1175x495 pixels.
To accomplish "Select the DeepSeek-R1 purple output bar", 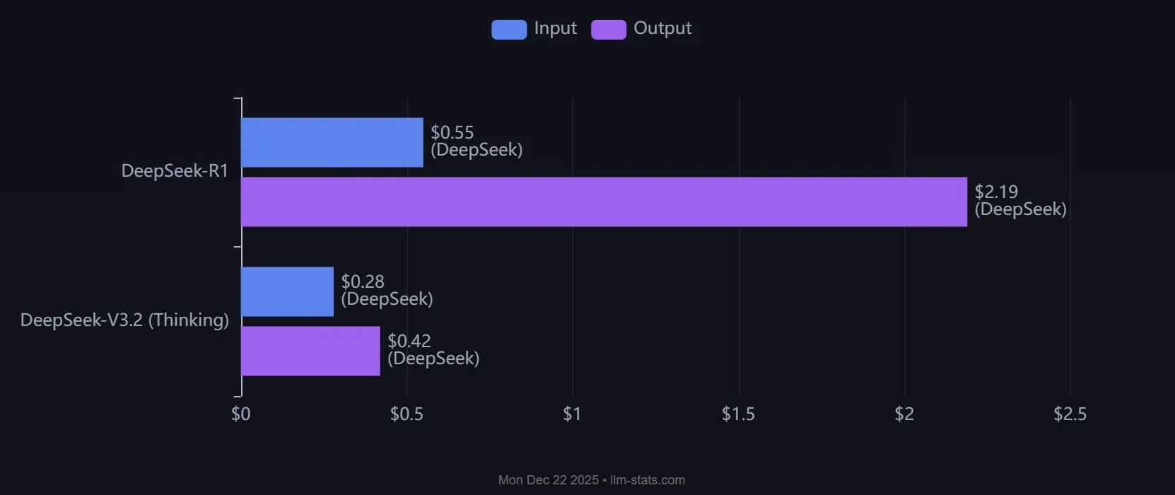I will point(604,202).
